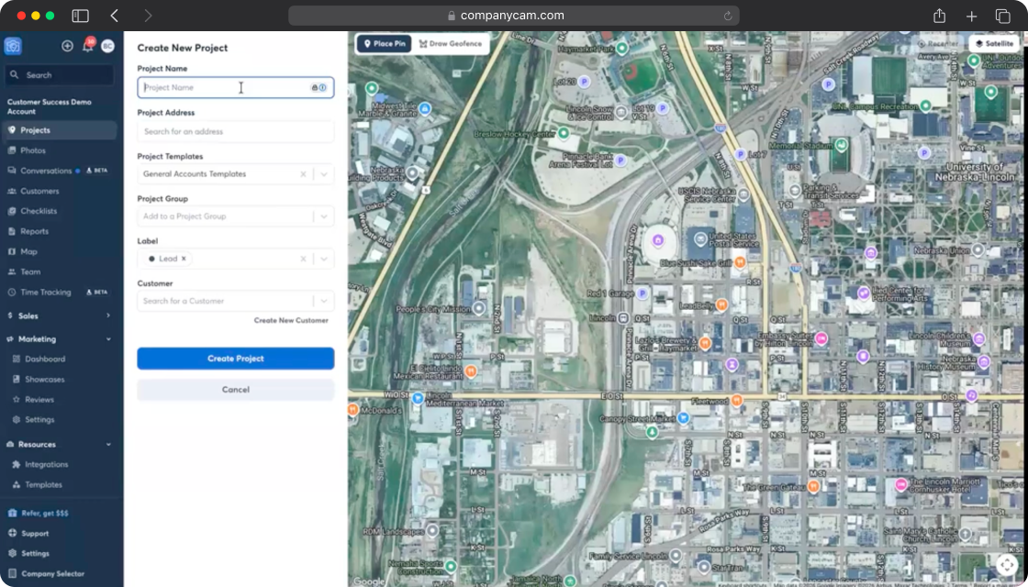Select the Place Pin mode
Image resolution: width=1028 pixels, height=587 pixels.
385,44
